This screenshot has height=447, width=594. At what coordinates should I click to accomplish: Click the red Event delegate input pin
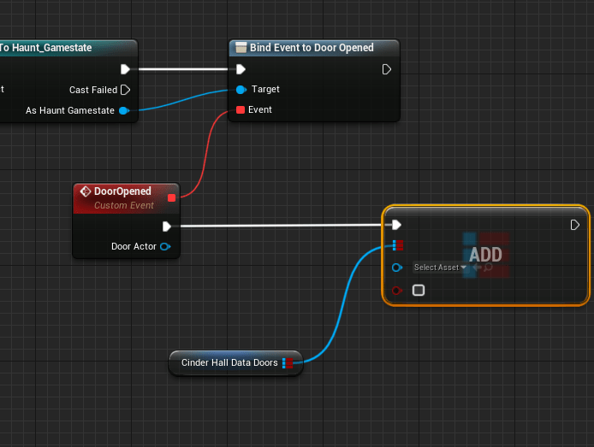[241, 110]
